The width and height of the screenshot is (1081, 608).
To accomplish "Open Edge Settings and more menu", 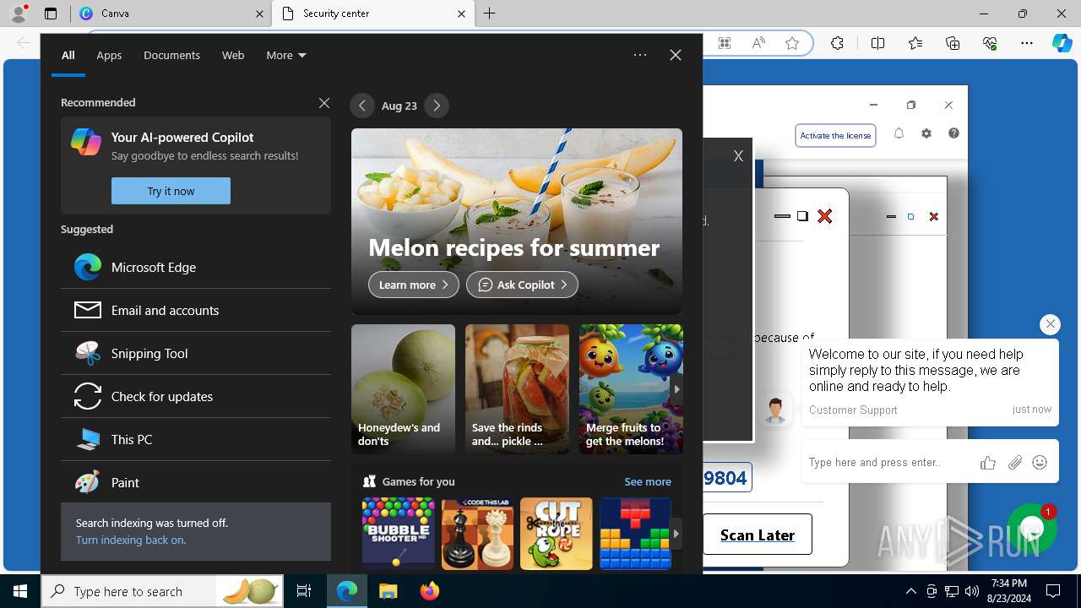I will point(1027,43).
